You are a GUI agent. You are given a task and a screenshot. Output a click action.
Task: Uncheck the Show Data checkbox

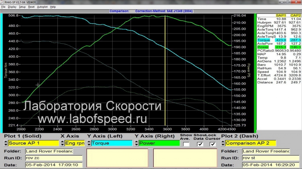coord(200,144)
